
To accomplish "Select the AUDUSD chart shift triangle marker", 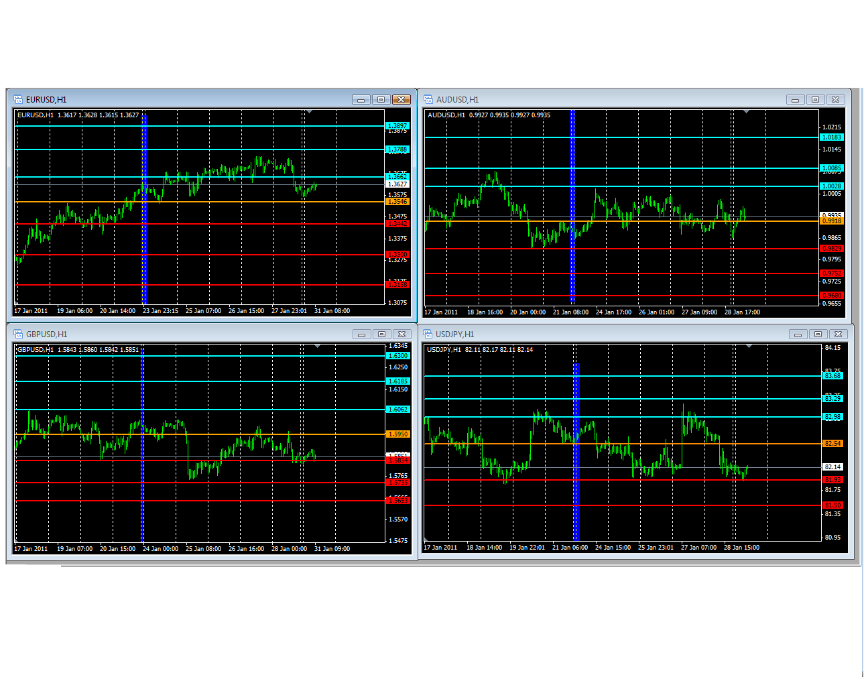I will pyautogui.click(x=747, y=111).
